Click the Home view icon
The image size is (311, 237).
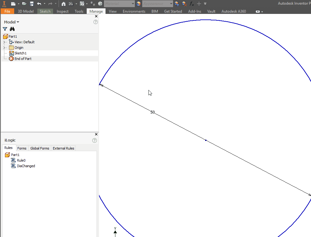click(63, 3)
